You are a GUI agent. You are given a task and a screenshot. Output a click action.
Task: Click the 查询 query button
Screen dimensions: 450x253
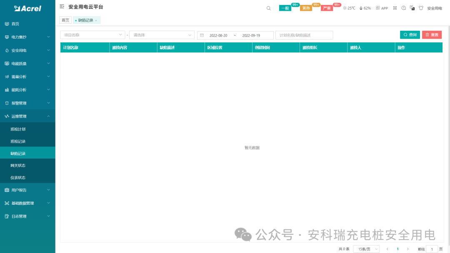click(x=410, y=35)
